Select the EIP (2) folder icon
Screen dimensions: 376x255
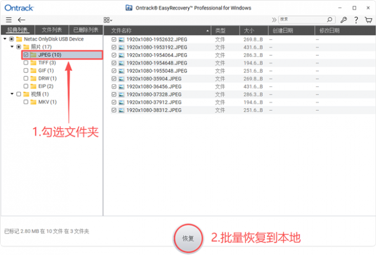33,86
